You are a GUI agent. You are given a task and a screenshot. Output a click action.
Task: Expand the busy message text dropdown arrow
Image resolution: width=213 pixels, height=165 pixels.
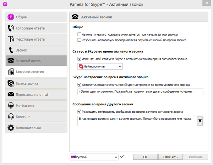(200, 121)
